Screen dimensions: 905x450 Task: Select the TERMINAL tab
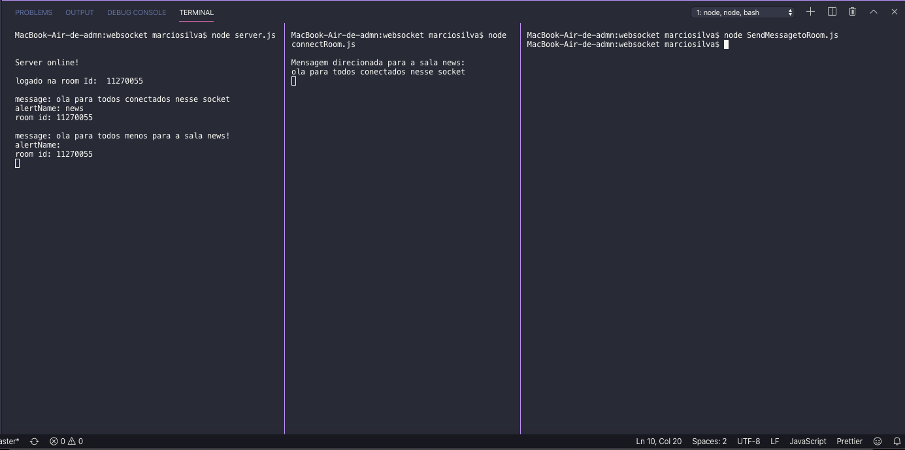pyautogui.click(x=196, y=12)
